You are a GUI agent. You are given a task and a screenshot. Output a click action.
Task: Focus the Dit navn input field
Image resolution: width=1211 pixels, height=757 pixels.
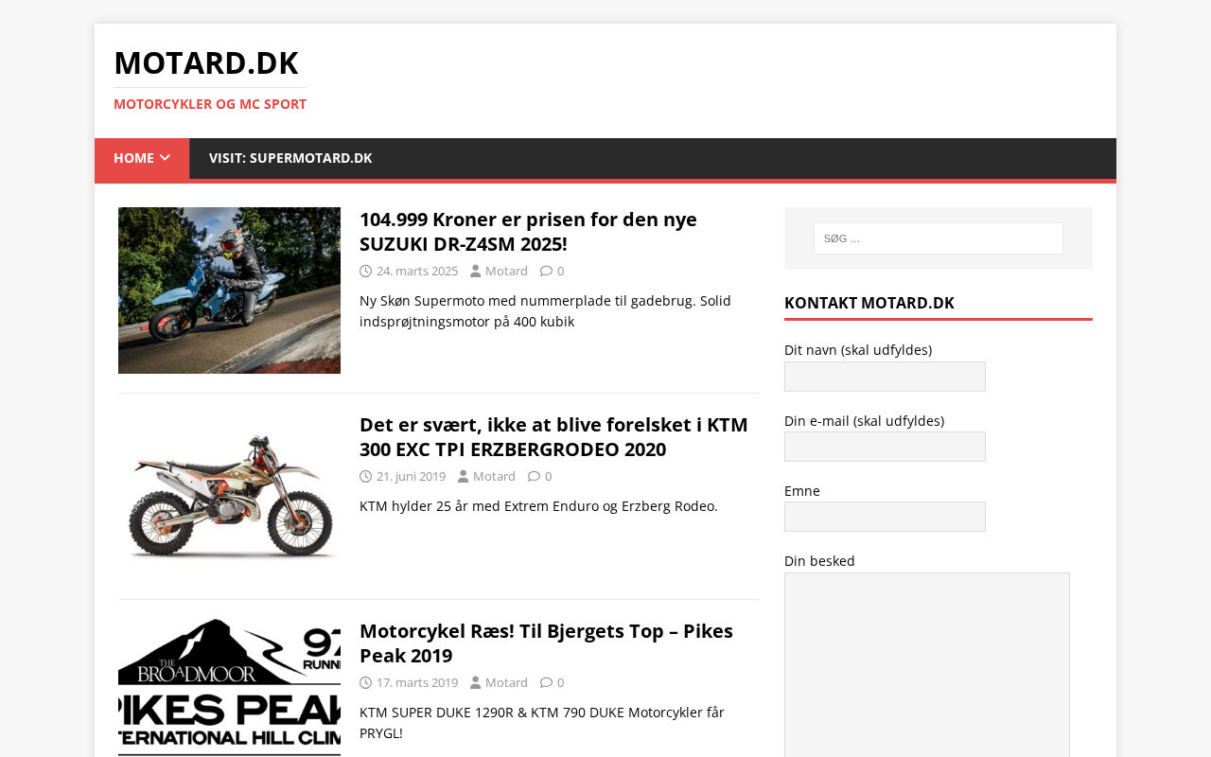tap(885, 377)
